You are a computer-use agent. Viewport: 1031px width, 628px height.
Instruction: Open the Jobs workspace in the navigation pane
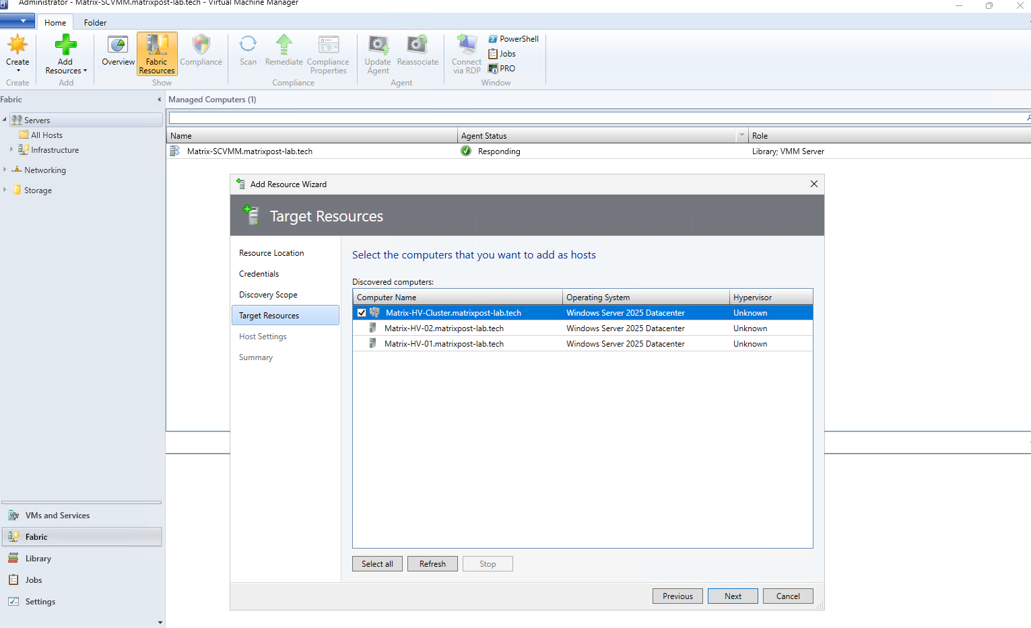81,580
